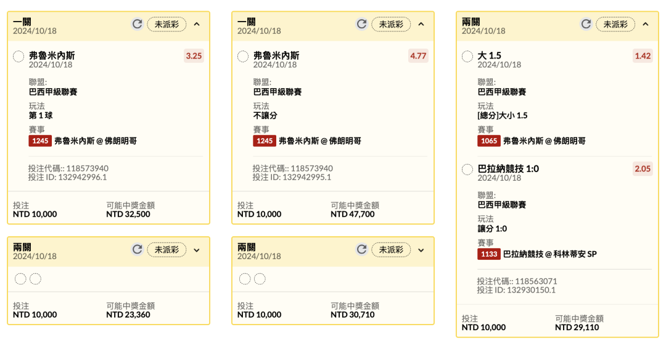Select the 弗魯米內斯 circle beside 4.77 odds

point(243,57)
